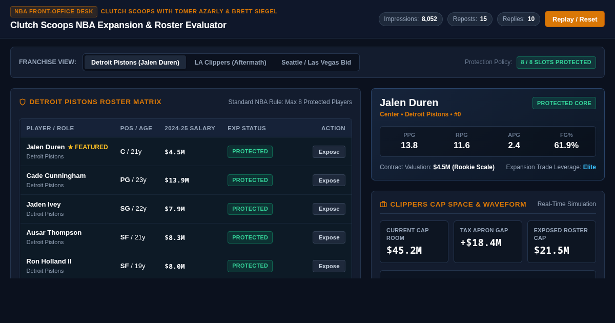Click the Standard NBA Rule max 8 protected text
This screenshot has width=615, height=323.
[x=290, y=102]
